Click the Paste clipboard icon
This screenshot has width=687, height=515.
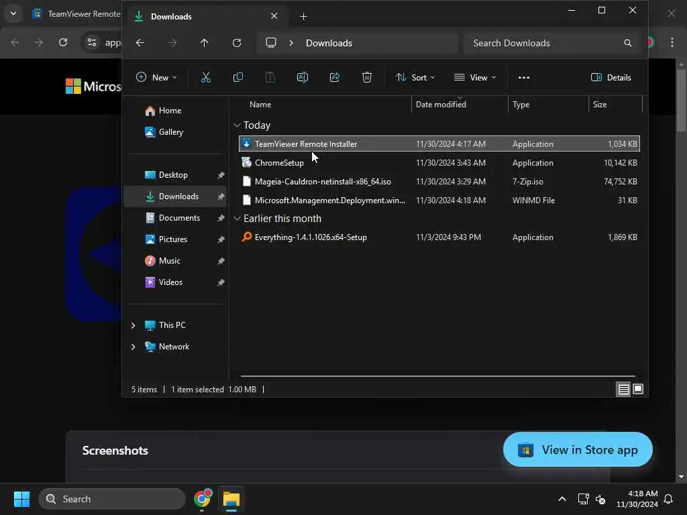tap(270, 78)
